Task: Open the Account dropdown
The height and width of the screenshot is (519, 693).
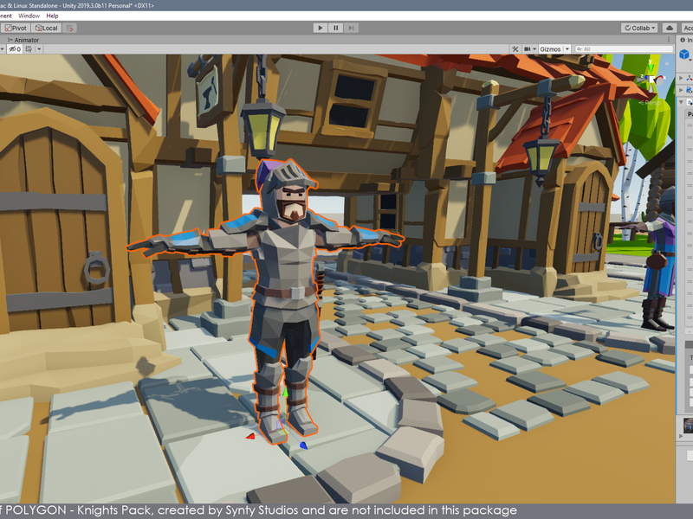Action: pos(687,28)
